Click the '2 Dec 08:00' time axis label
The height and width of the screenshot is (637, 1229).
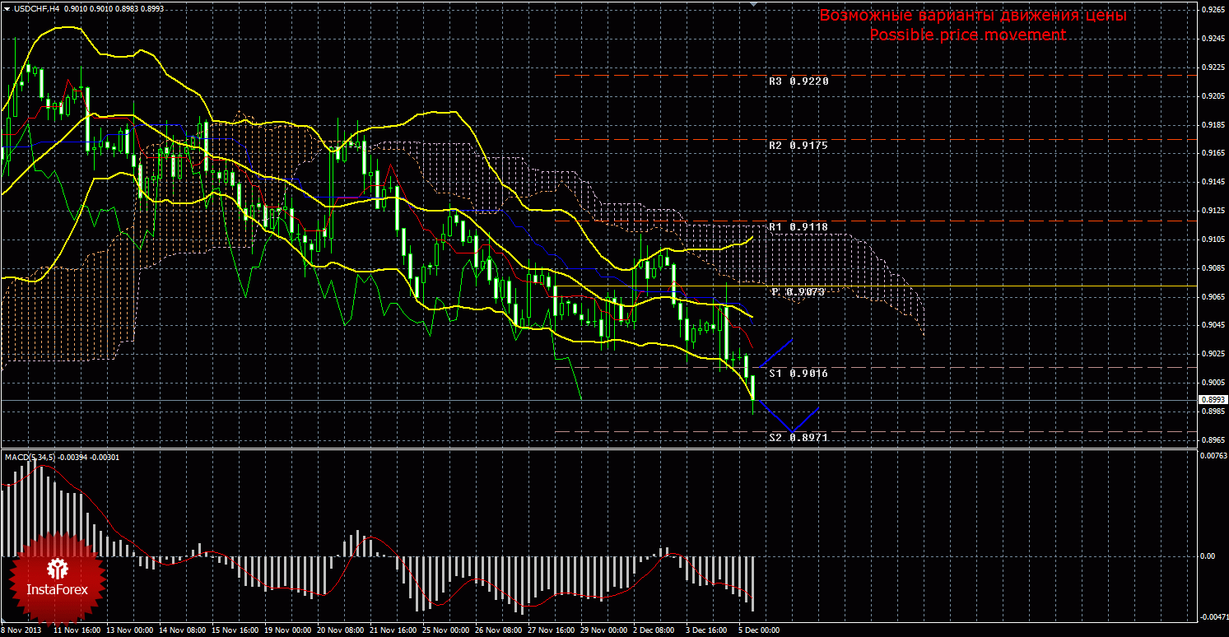654,631
